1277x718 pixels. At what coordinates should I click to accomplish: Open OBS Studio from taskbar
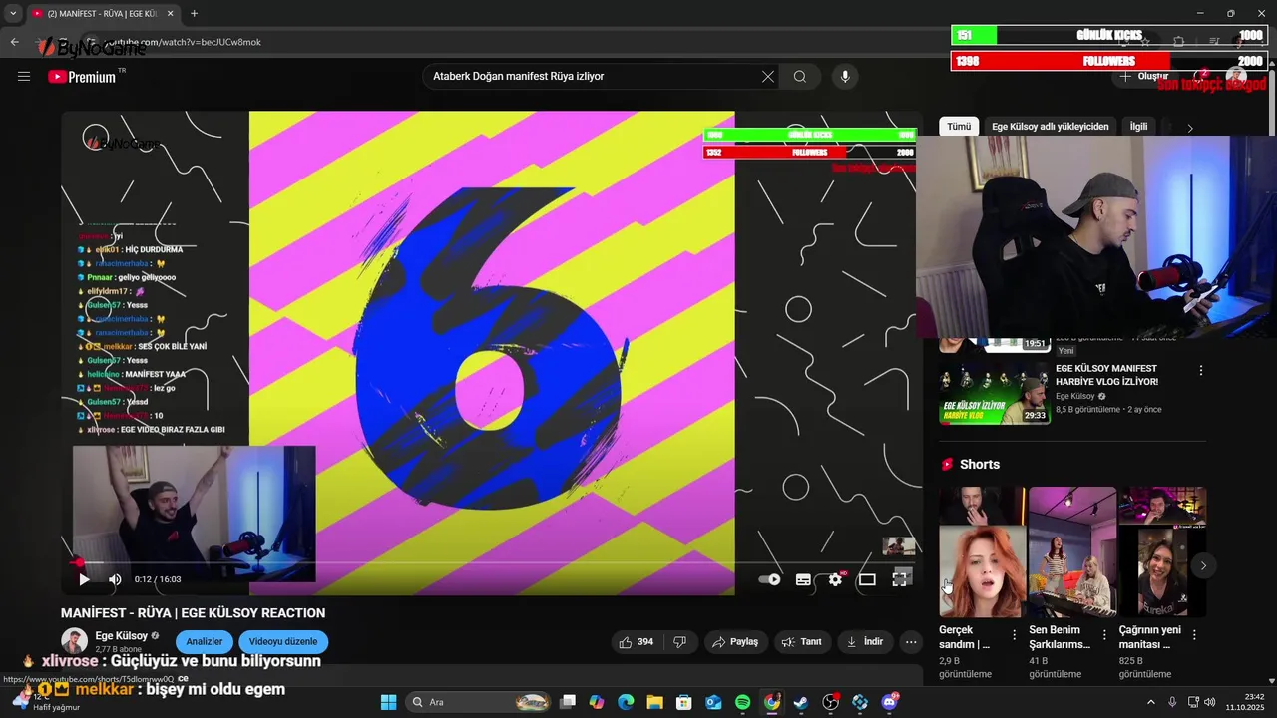click(830, 702)
